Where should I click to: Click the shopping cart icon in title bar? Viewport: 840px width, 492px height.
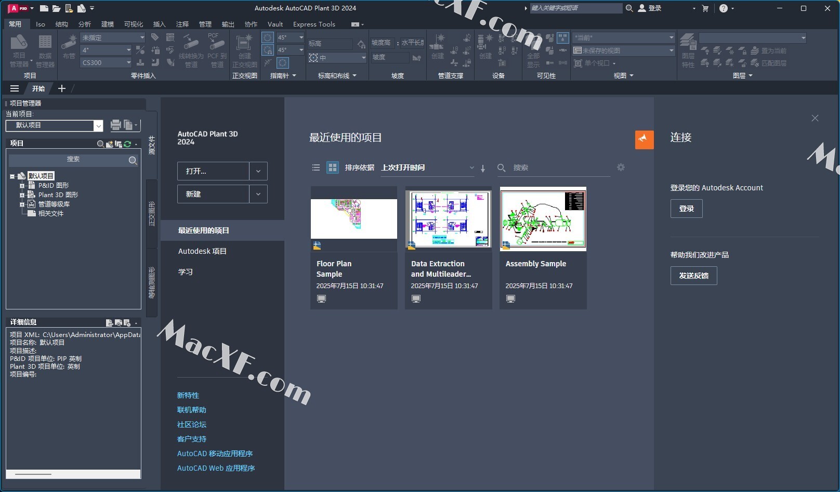705,8
